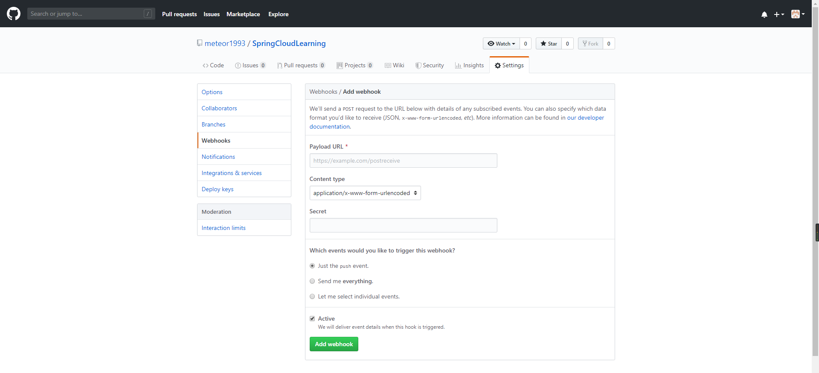This screenshot has width=819, height=373.
Task: Open the developer documentation link
Action: pyautogui.click(x=585, y=118)
